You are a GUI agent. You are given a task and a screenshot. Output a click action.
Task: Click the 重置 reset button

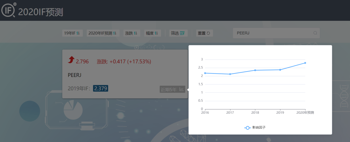pos(204,33)
